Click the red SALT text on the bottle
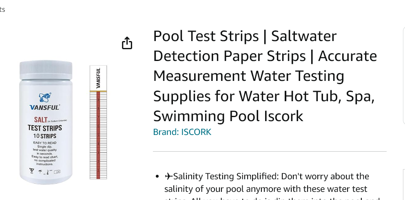The image size is (405, 200). click(41, 120)
